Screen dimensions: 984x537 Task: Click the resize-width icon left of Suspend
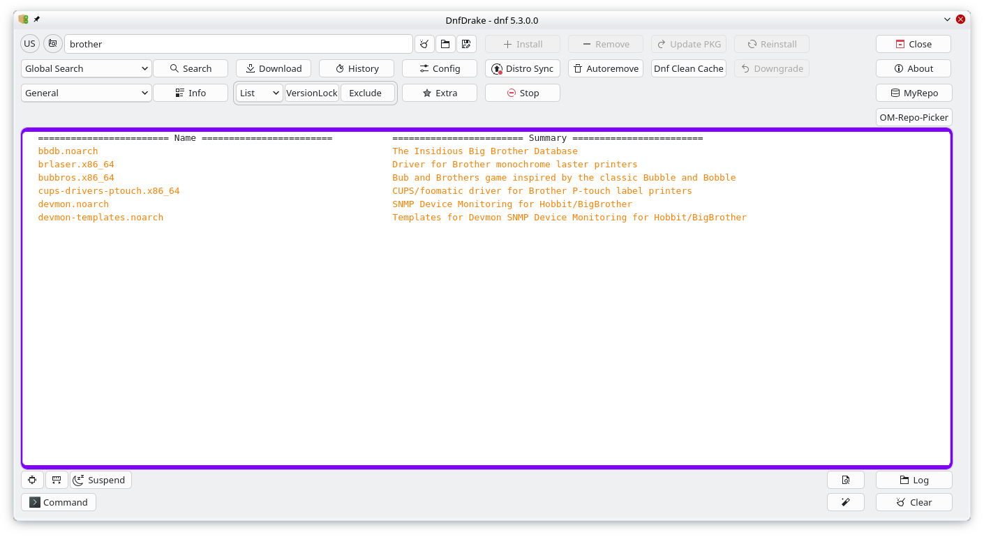pos(57,480)
